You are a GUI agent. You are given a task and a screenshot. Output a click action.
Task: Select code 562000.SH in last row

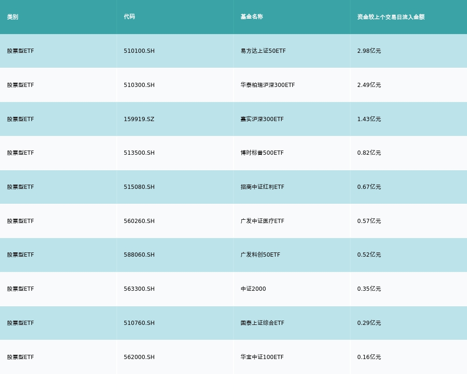(x=139, y=357)
